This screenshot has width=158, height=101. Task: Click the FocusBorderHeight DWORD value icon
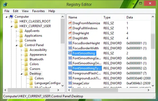click(70, 43)
